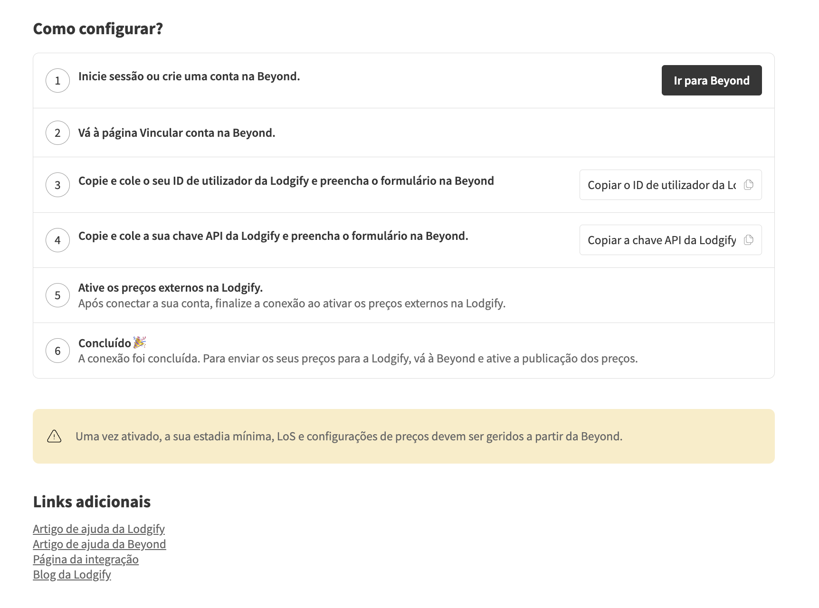Open the 'Blog da Lodgify' link
Image resolution: width=819 pixels, height=608 pixels.
(72, 574)
